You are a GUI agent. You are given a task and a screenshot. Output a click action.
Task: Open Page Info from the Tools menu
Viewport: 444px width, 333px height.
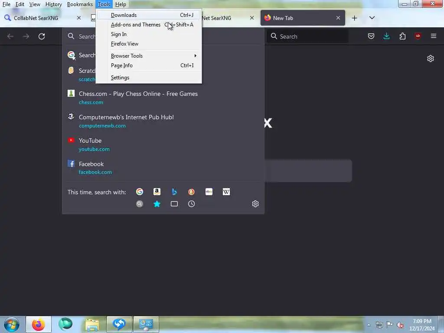pyautogui.click(x=149, y=65)
